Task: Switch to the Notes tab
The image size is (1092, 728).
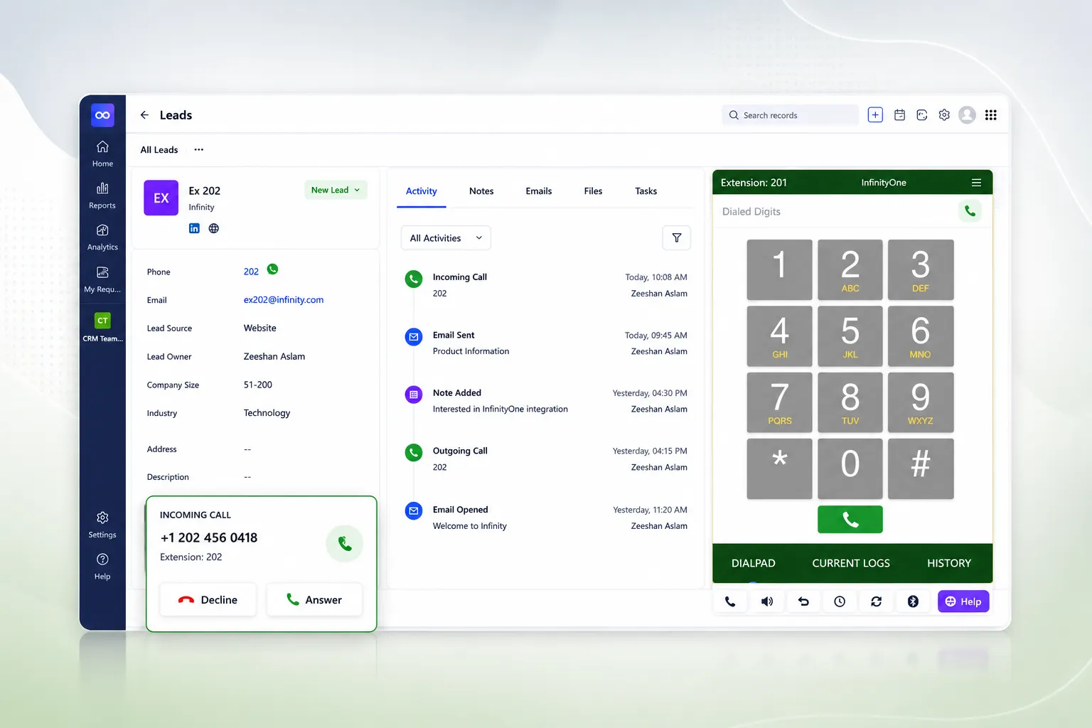Action: coord(481,191)
